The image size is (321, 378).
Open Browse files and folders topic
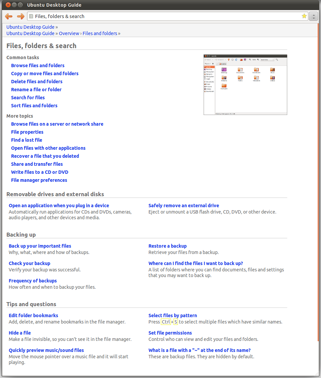point(38,66)
